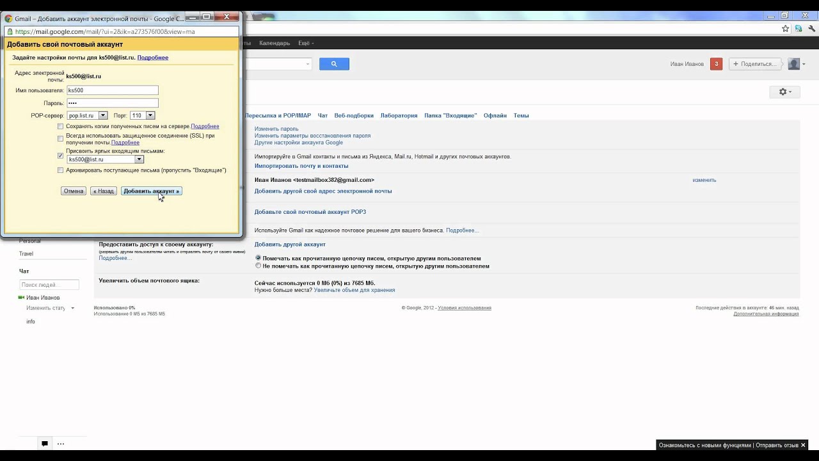This screenshot has width=819, height=461.
Task: Click the chat bubble icon at bottom left
Action: coord(45,443)
